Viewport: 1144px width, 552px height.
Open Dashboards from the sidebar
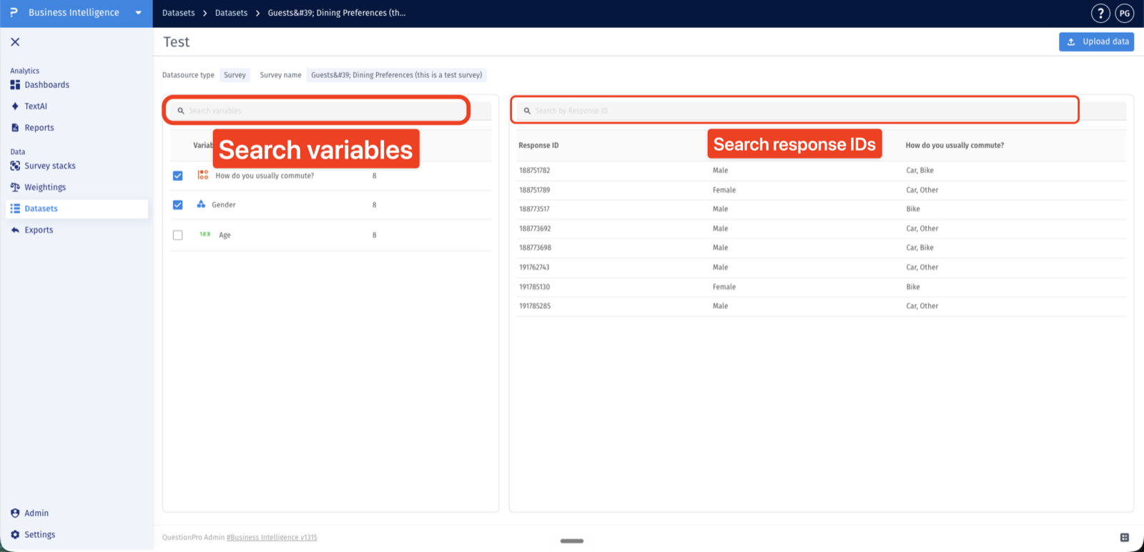pos(47,84)
